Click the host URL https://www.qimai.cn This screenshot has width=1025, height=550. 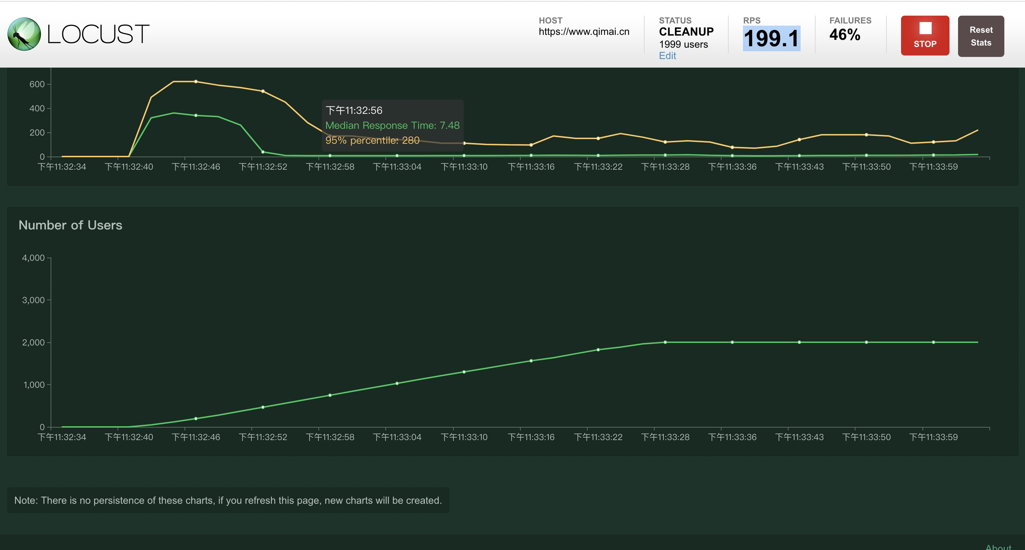pyautogui.click(x=584, y=32)
